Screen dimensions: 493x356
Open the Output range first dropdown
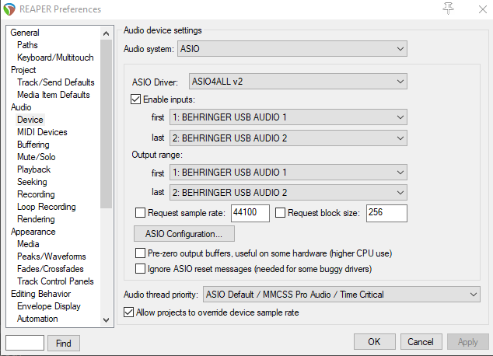coord(288,173)
